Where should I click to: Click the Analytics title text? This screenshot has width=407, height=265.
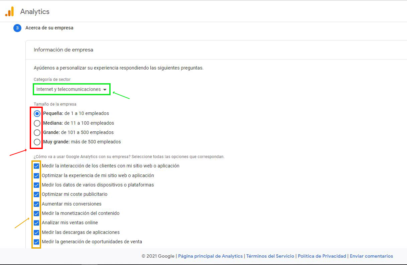[x=35, y=12]
